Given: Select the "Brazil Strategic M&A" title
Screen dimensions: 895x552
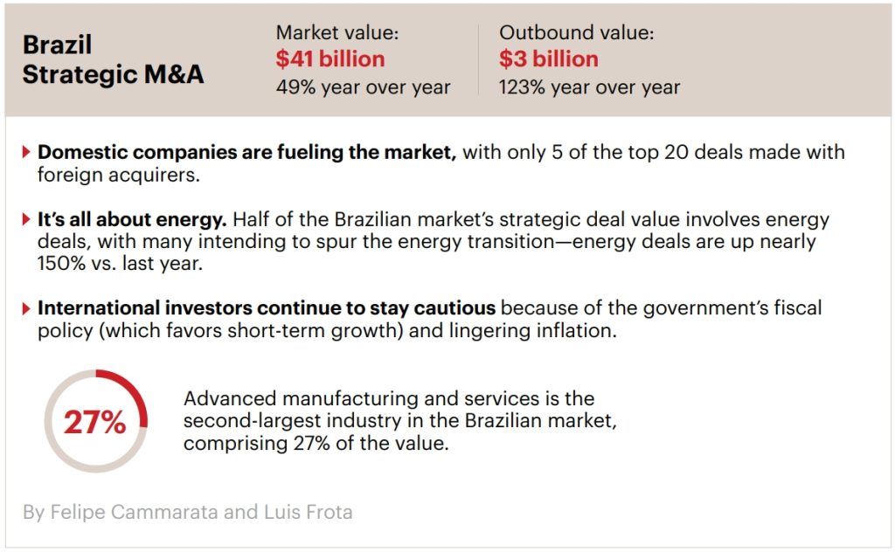Looking at the screenshot, I should [x=112, y=59].
